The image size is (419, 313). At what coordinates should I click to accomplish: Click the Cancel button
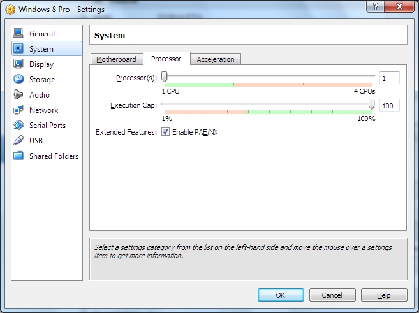click(x=332, y=295)
